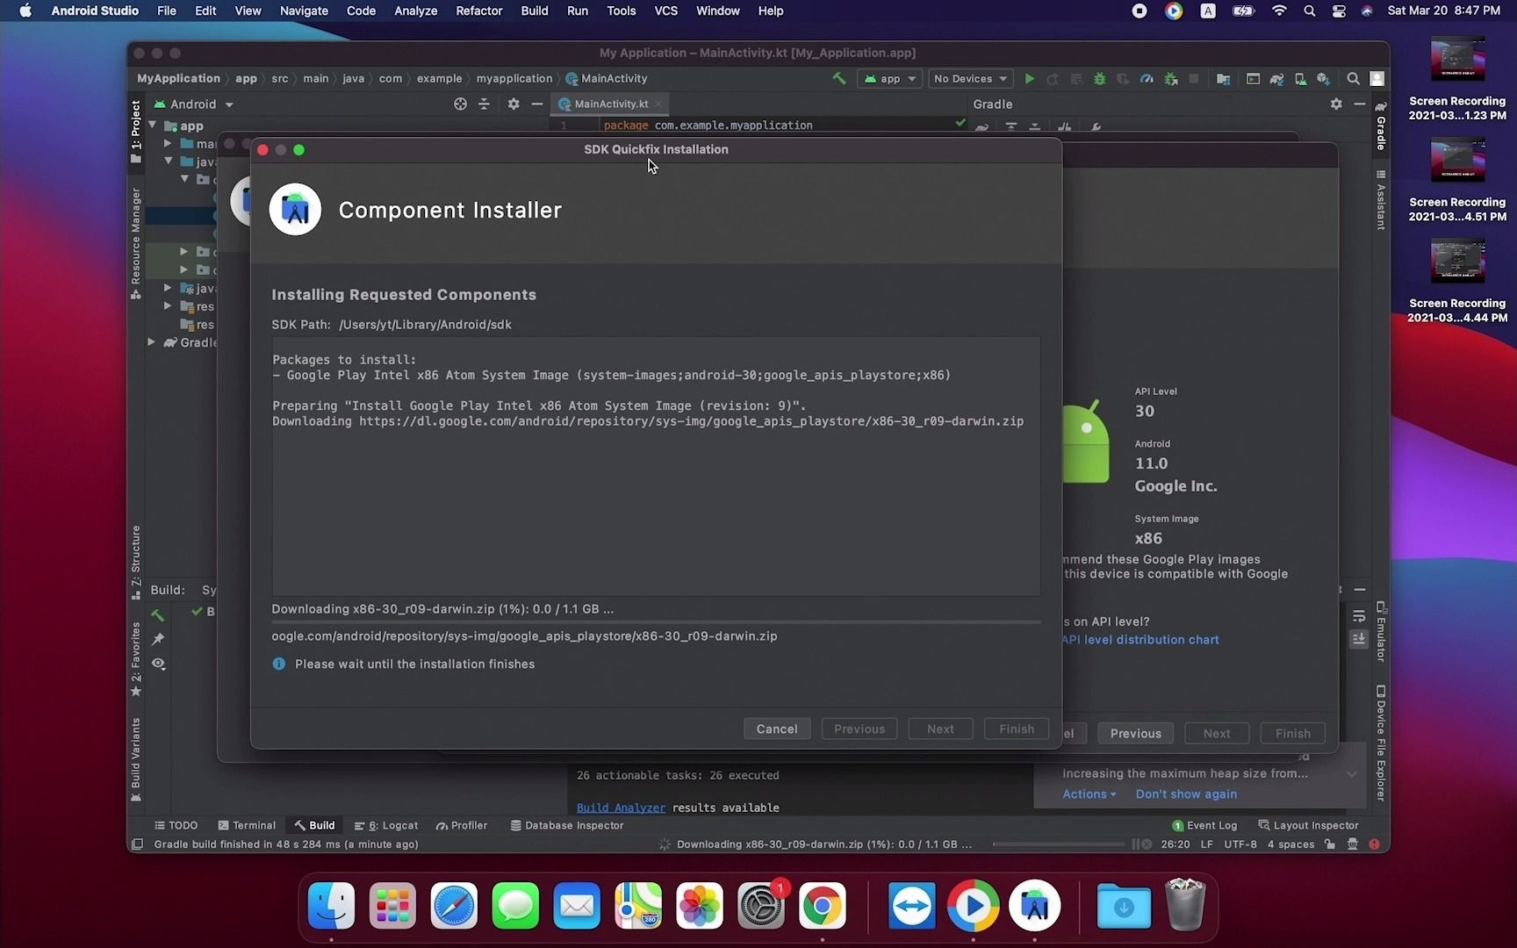Open AVD Manager toolbar icon
1517x948 pixels.
click(x=1300, y=78)
